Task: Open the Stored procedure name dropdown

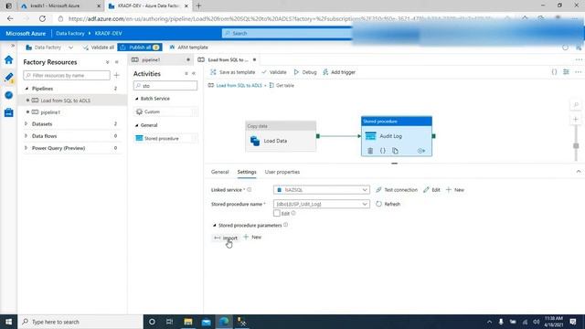Action: click(321, 204)
